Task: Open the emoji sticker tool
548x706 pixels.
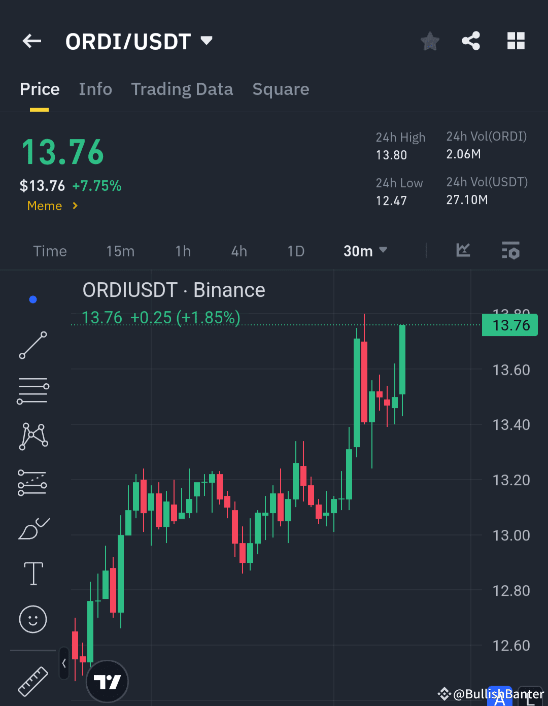Action: coord(32,619)
